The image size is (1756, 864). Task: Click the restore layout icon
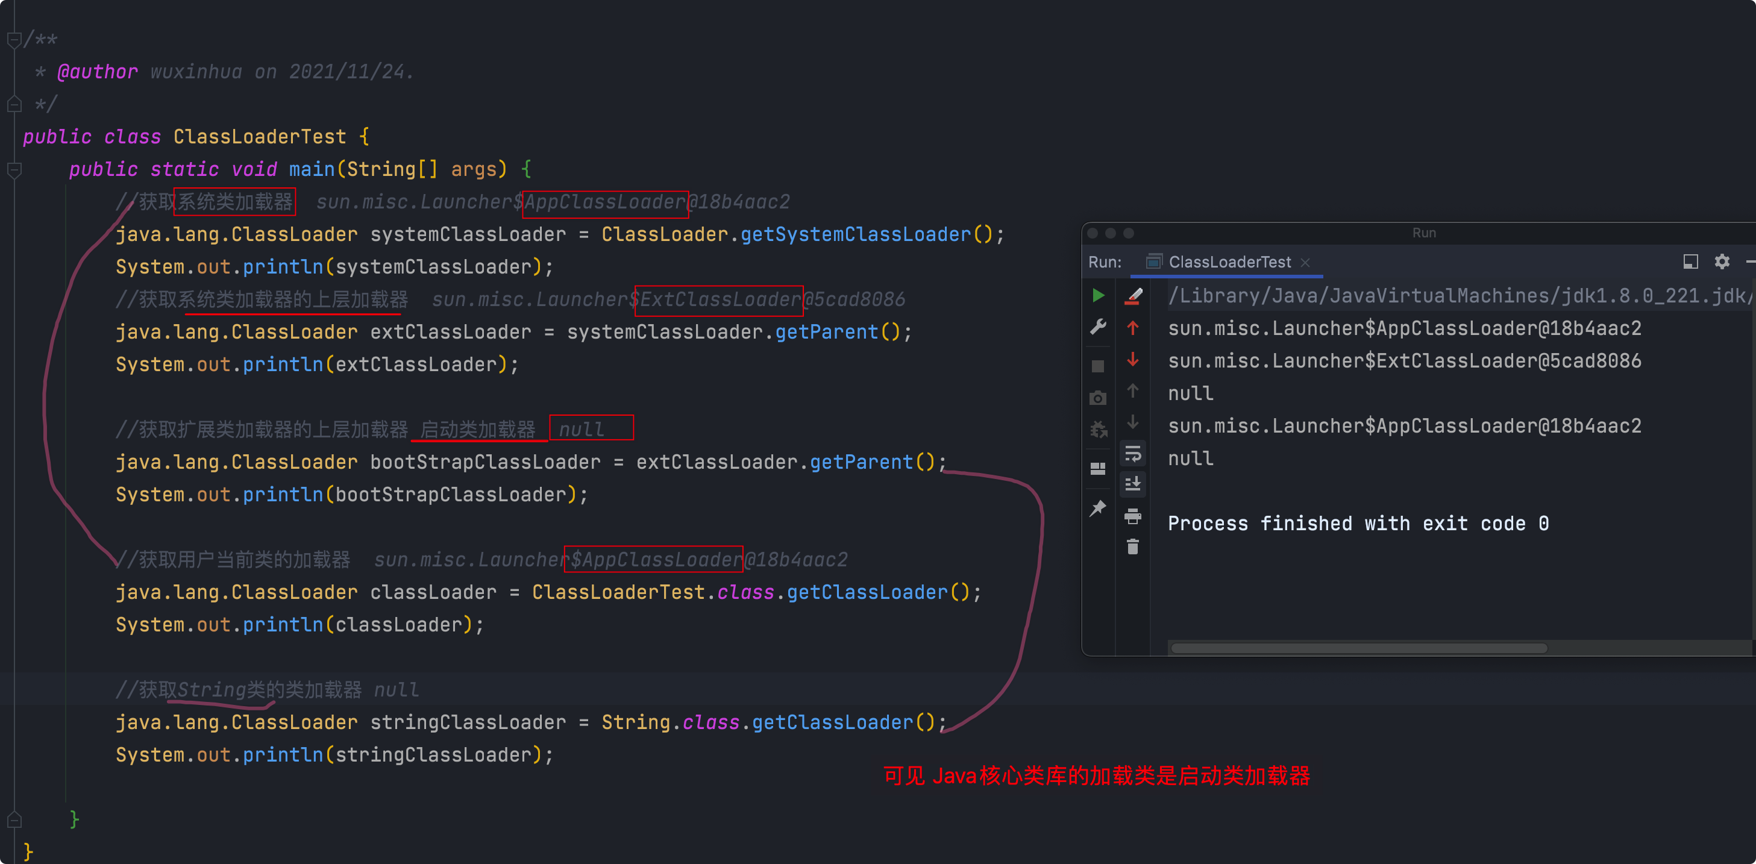coord(1097,469)
